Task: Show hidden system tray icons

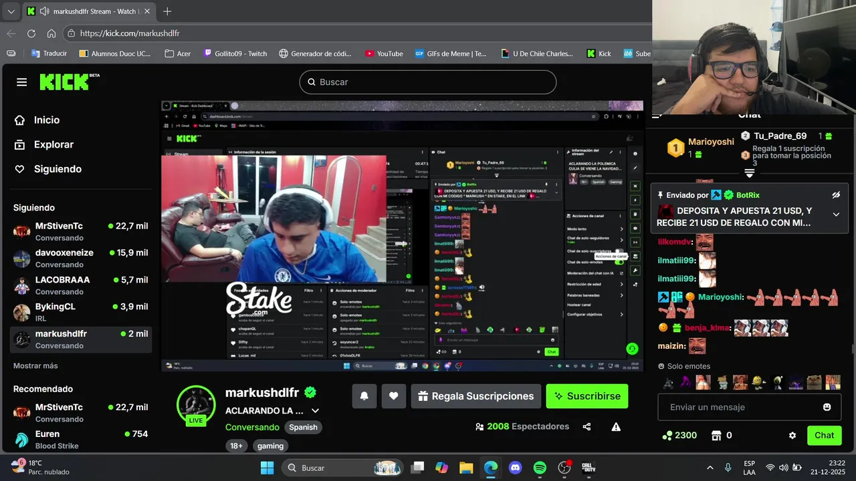Action: point(710,468)
